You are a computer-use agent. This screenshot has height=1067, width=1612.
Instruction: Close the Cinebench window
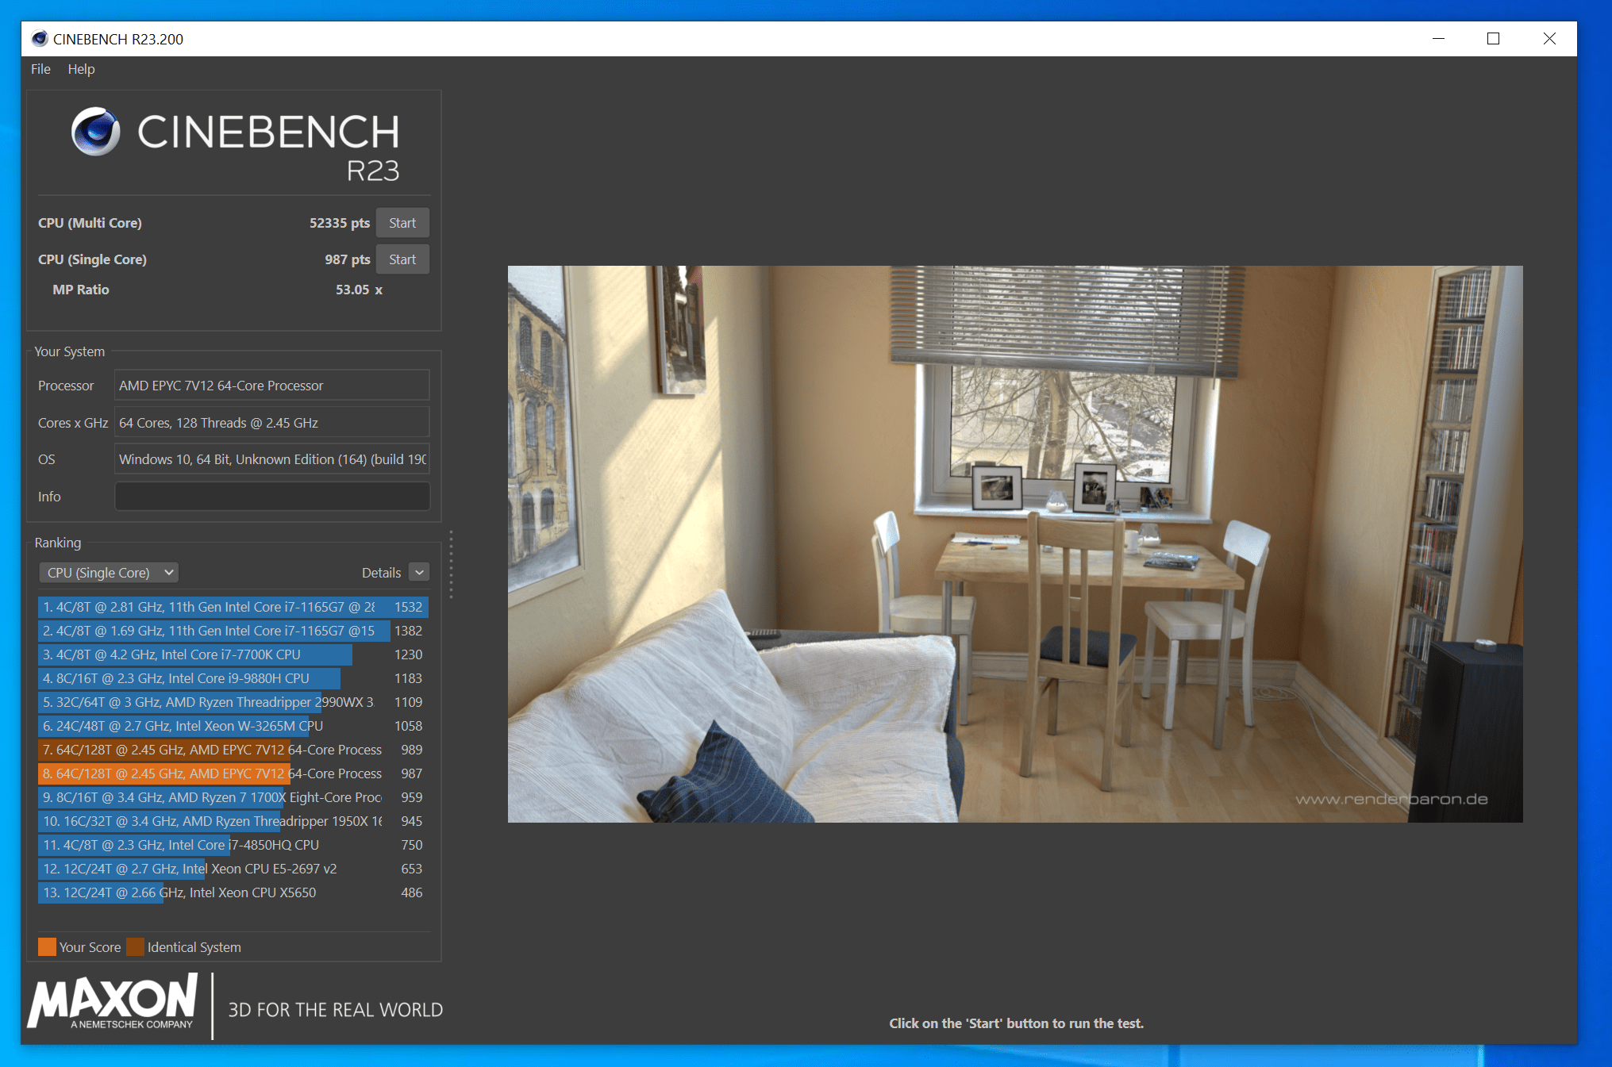(x=1549, y=39)
